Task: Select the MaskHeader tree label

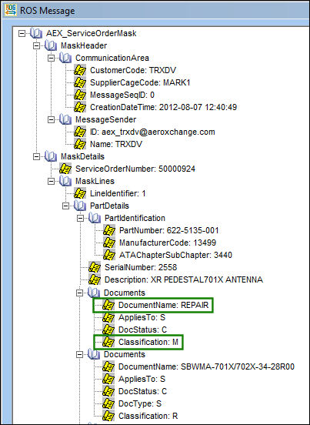Action: coord(84,45)
